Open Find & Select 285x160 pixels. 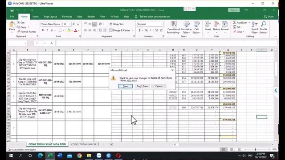[x=263, y=28]
